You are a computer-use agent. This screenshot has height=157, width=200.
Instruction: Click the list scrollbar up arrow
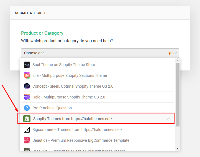click(178, 60)
